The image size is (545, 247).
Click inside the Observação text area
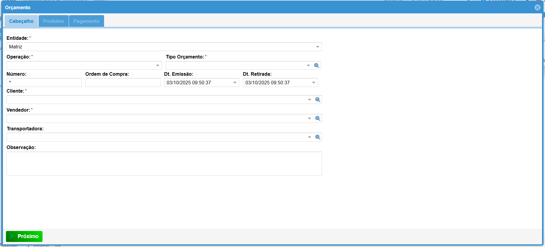click(x=164, y=164)
